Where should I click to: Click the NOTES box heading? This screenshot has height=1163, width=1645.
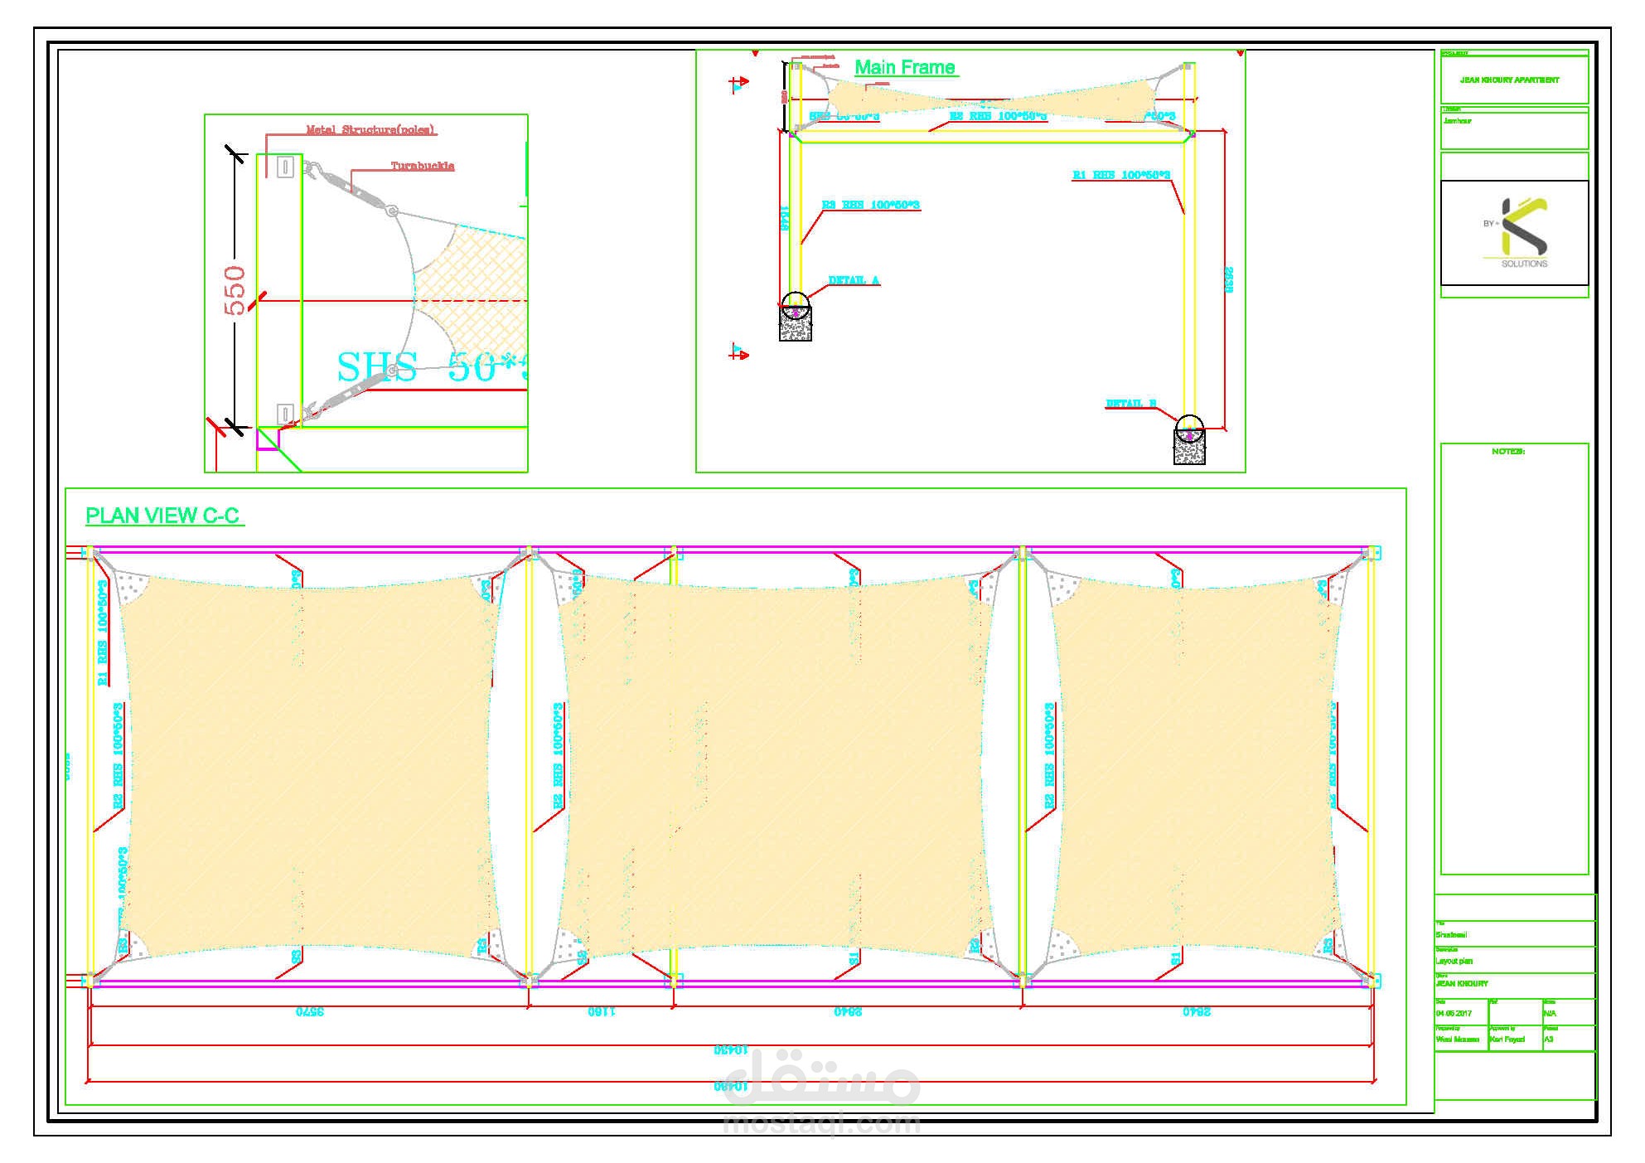[x=1508, y=452]
